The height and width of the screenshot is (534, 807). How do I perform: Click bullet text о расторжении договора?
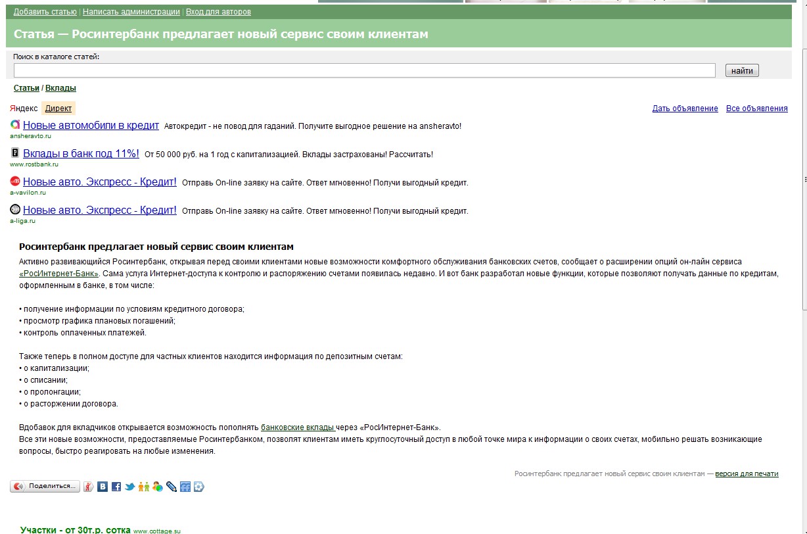click(x=69, y=404)
